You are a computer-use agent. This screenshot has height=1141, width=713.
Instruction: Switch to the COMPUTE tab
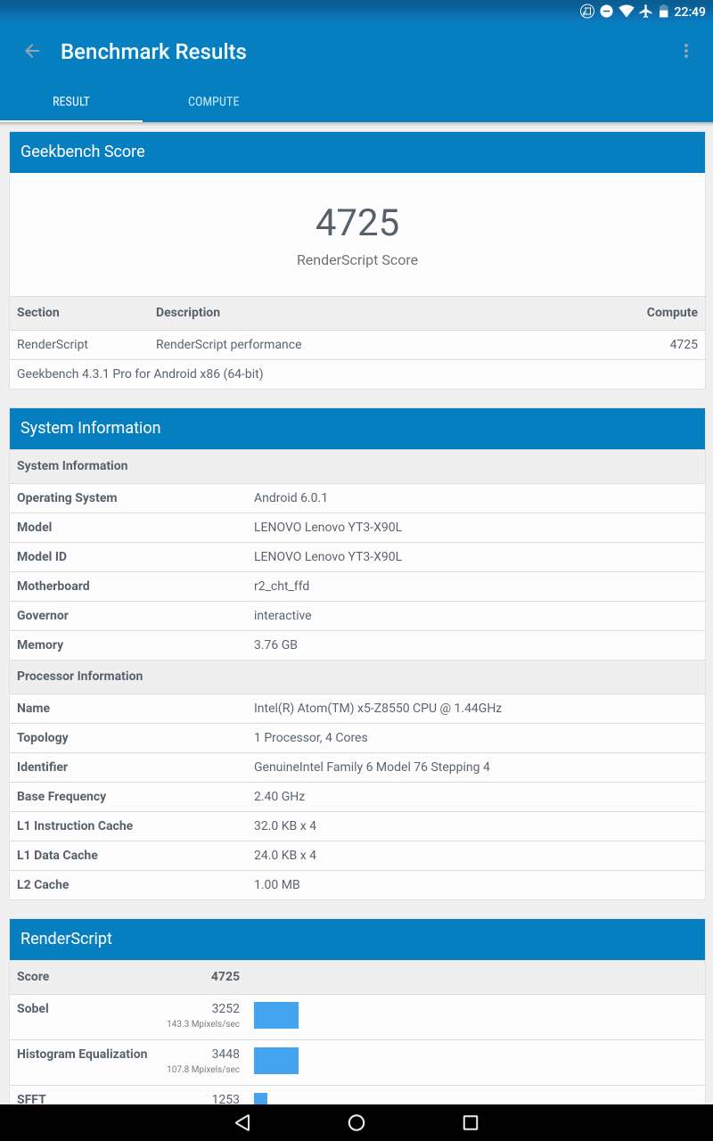213,102
